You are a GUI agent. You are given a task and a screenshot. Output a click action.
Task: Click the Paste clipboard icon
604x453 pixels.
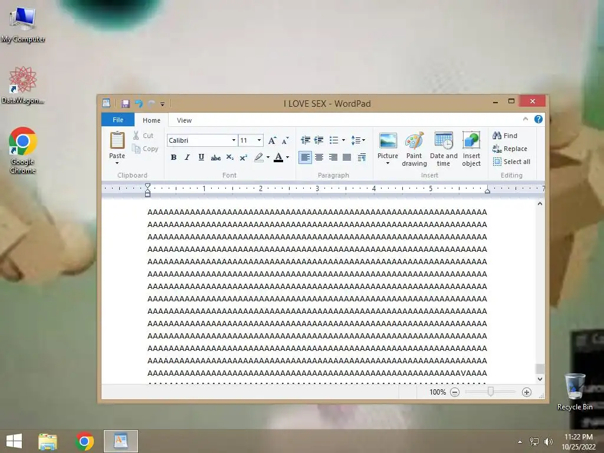(x=117, y=140)
